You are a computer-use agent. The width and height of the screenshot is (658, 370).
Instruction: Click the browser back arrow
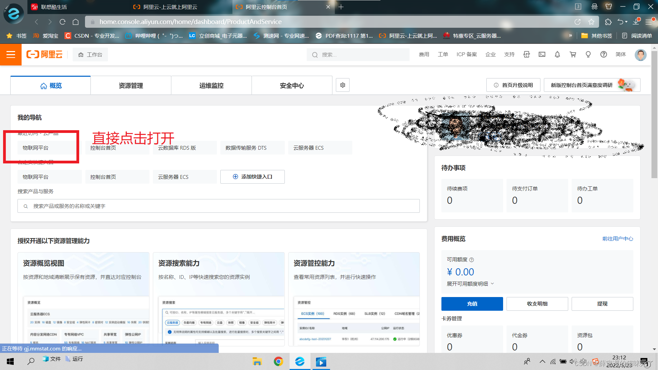36,22
